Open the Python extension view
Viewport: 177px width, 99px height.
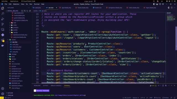tap(2, 35)
